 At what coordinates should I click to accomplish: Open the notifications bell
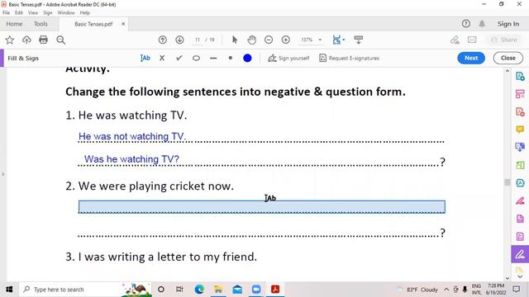click(x=482, y=24)
